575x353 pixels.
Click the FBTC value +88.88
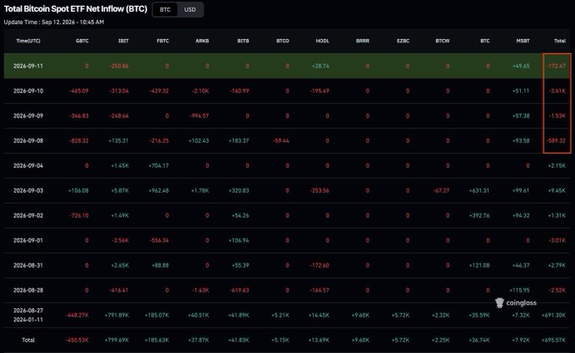tap(161, 265)
